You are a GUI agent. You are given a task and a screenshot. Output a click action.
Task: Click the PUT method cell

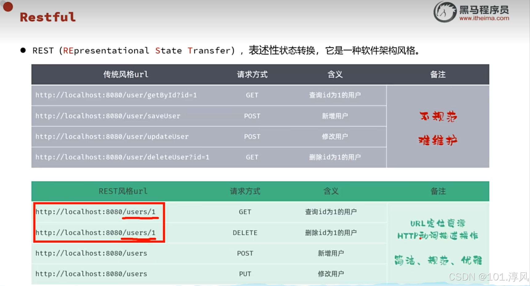[x=245, y=274]
